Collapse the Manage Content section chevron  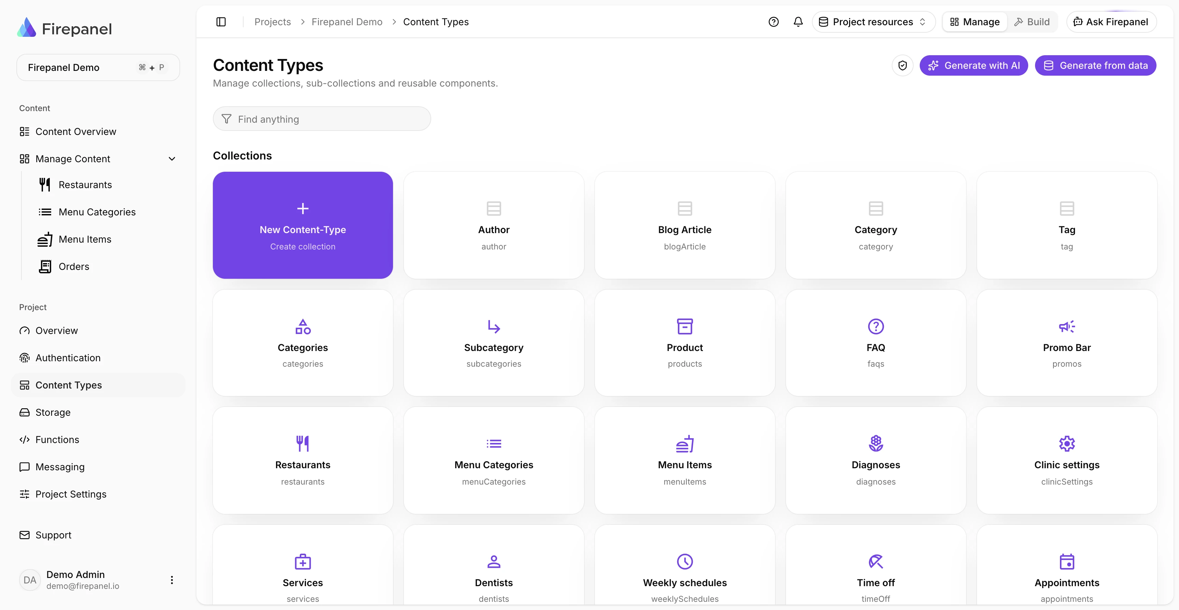(x=172, y=159)
